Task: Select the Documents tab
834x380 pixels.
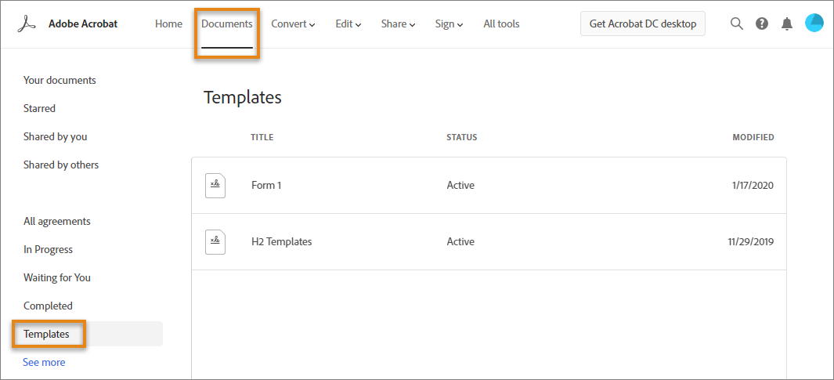Action: coord(227,24)
